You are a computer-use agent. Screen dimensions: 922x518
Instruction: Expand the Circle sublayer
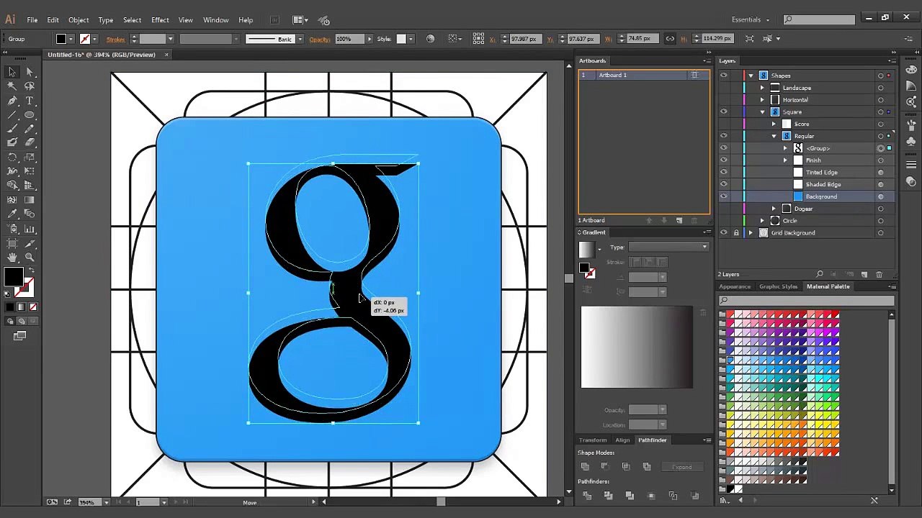pos(762,221)
